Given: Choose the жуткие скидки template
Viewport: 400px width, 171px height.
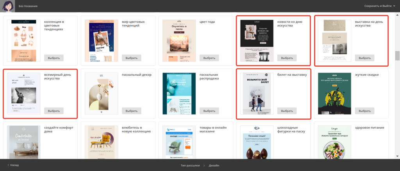Looking at the screenshot, I should point(364,111).
